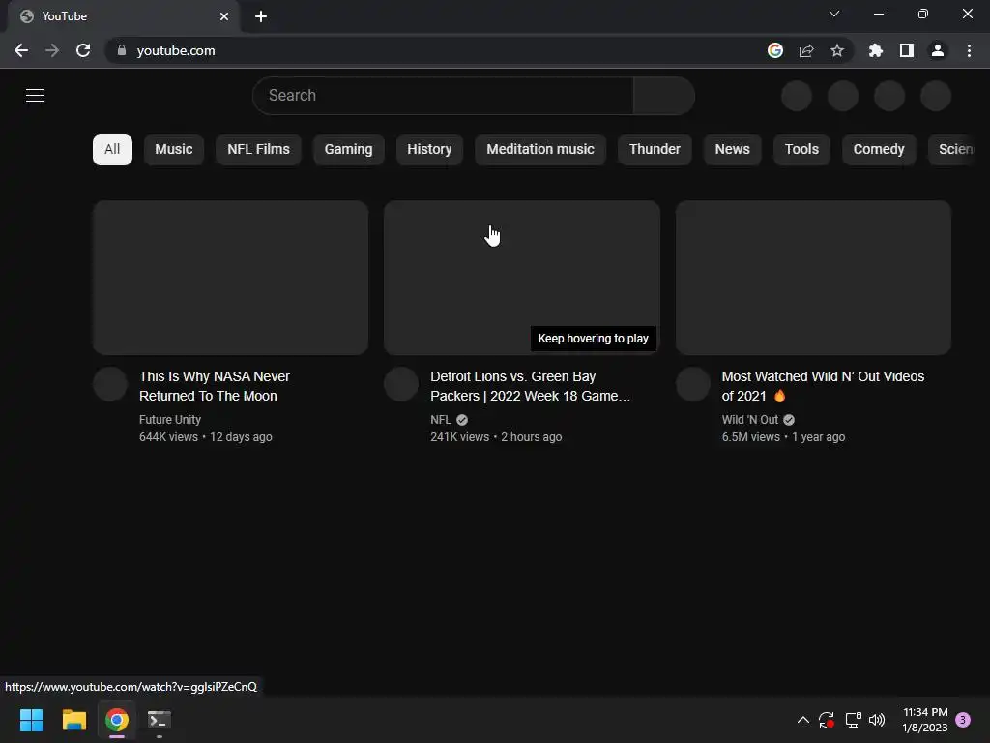
Task: Open the Extensions puzzle icon
Action: click(876, 50)
